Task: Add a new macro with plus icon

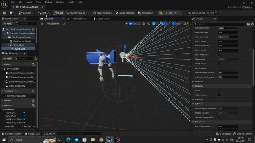Action: click(33, 100)
